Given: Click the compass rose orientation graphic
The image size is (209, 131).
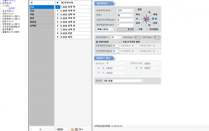Looking at the screenshot, I should 146,19.
